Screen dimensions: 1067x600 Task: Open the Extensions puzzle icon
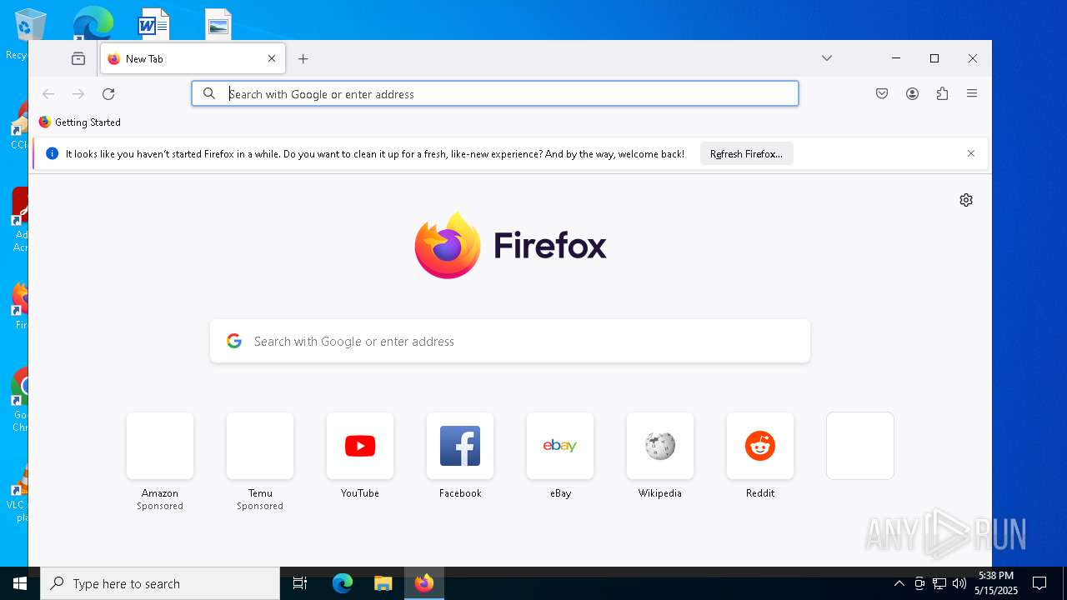pyautogui.click(x=942, y=94)
